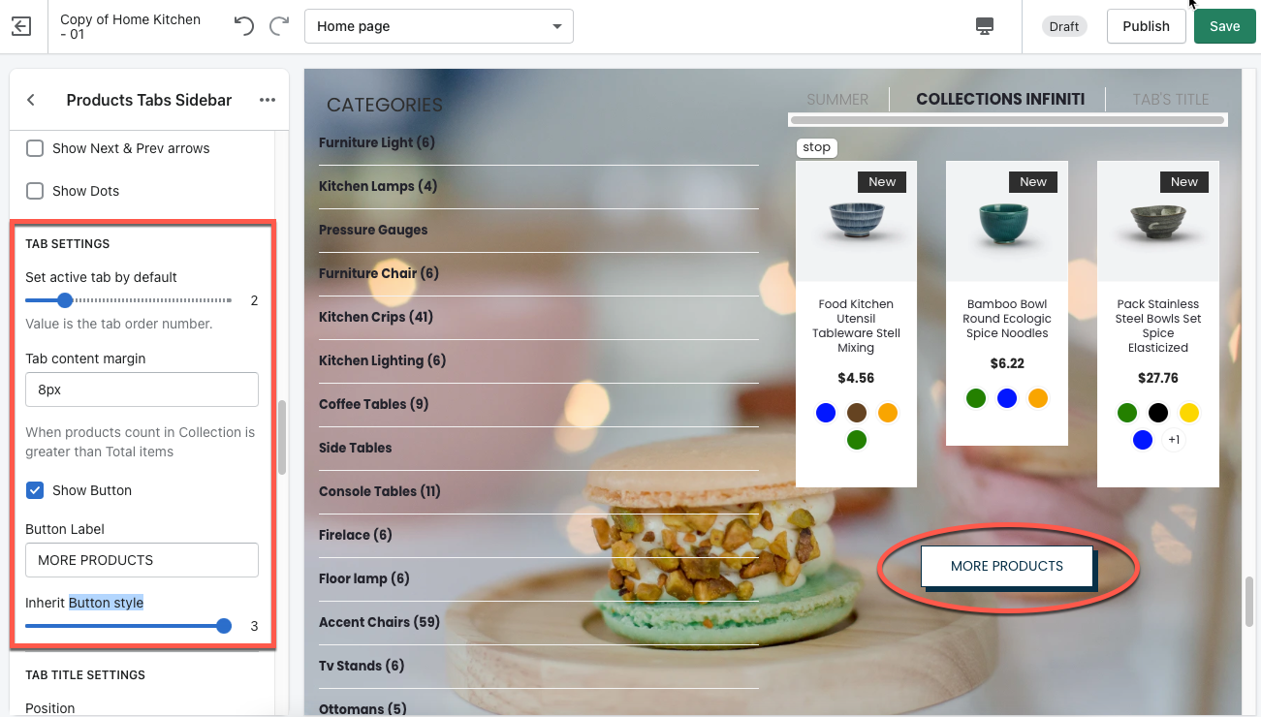Edit the Tab content margin field

tap(142, 390)
